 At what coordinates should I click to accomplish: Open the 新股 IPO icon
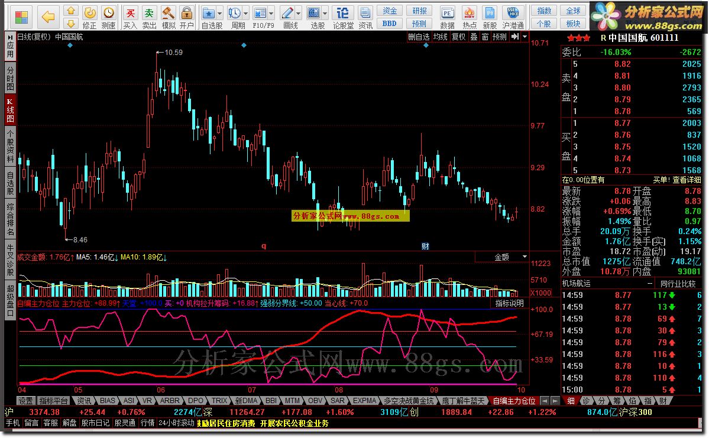(x=490, y=17)
